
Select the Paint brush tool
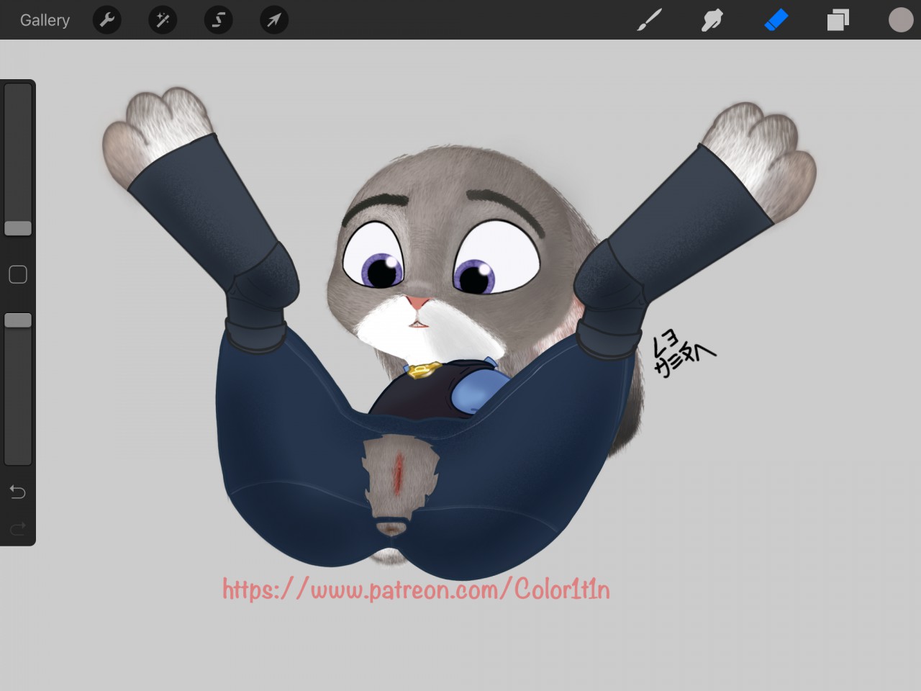coord(649,20)
